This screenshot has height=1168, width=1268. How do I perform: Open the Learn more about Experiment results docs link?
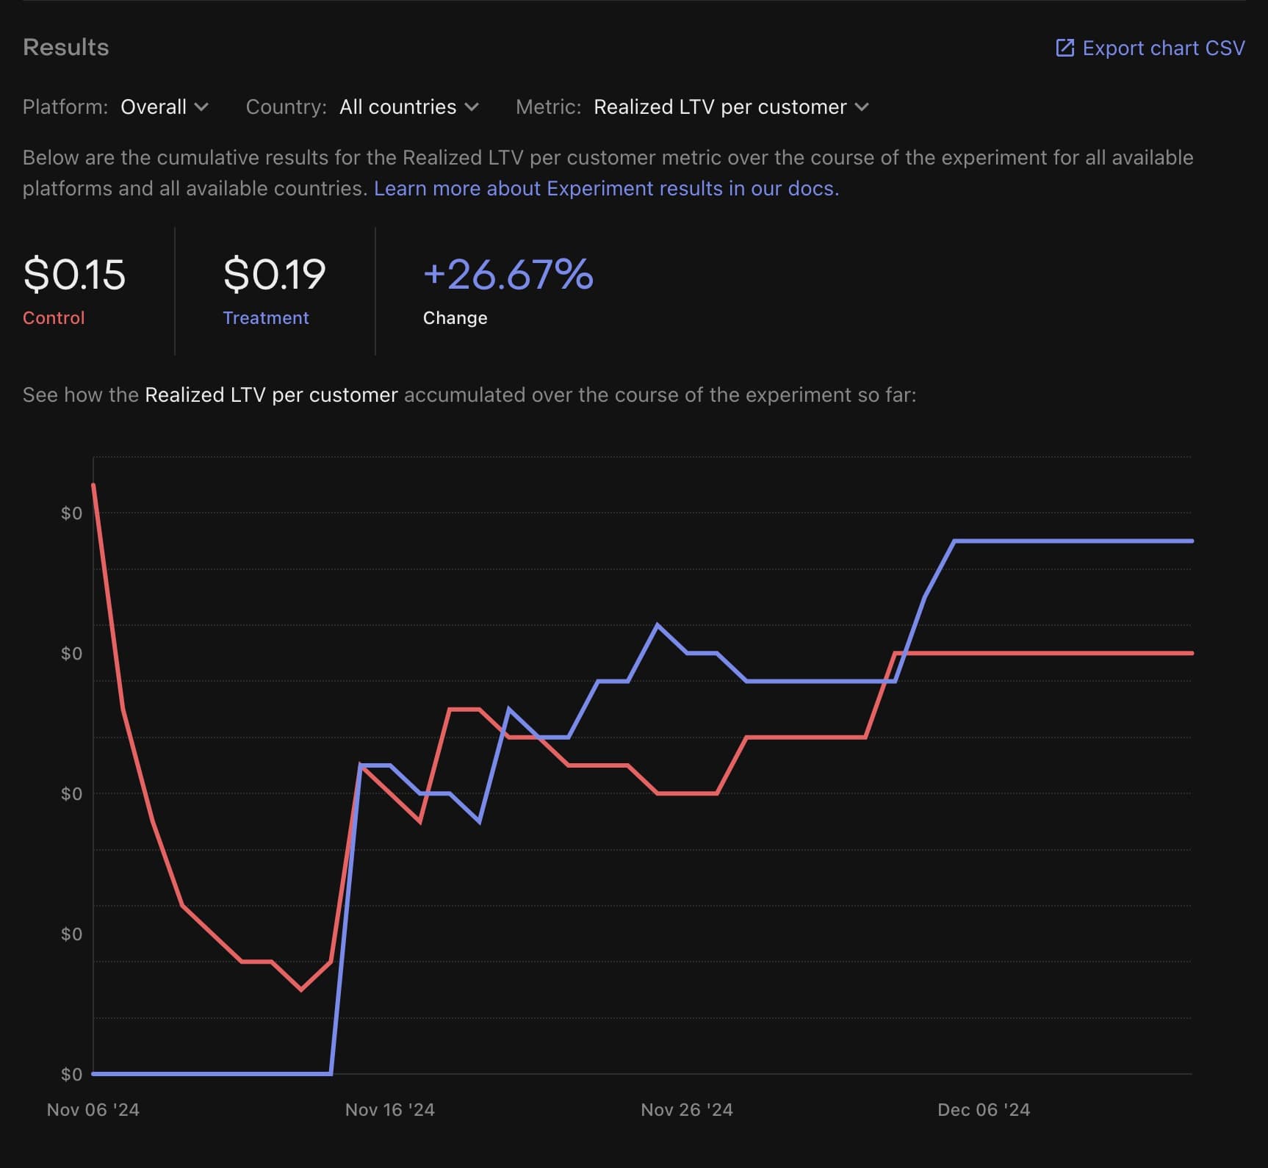[606, 189]
